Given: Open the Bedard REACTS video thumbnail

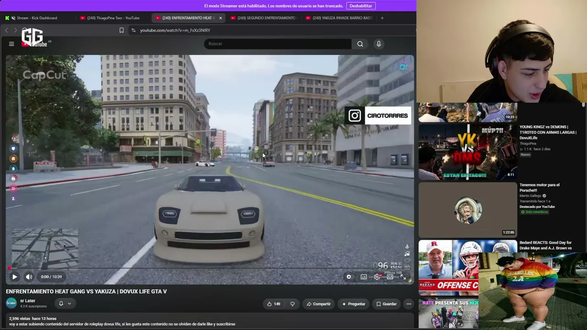Looking at the screenshot, I should [x=448, y=267].
